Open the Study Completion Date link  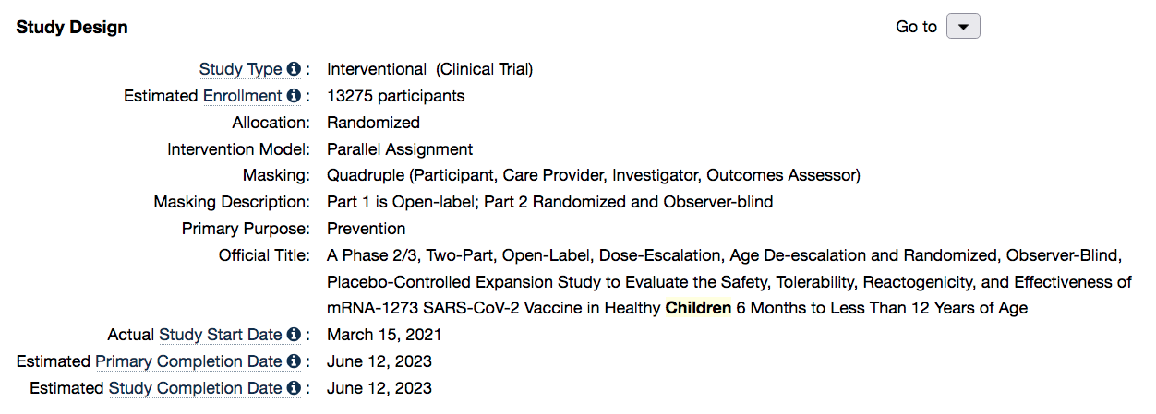[195, 388]
